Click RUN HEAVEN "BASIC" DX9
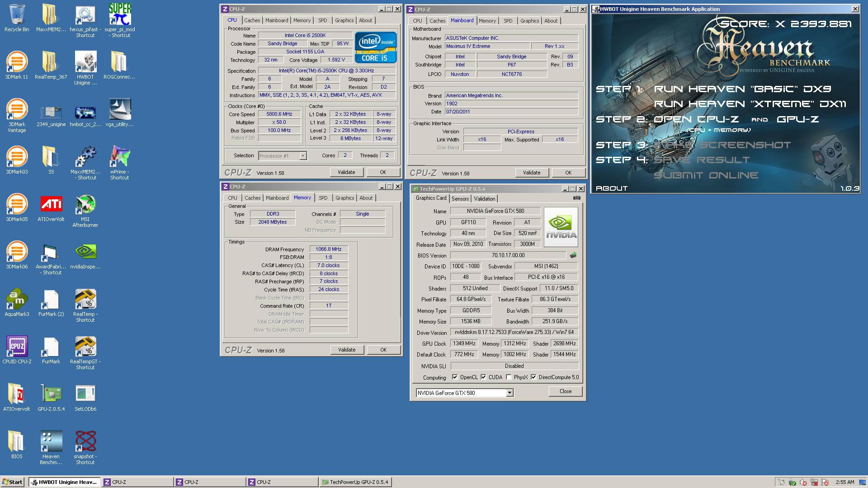The image size is (868, 488). (742, 89)
